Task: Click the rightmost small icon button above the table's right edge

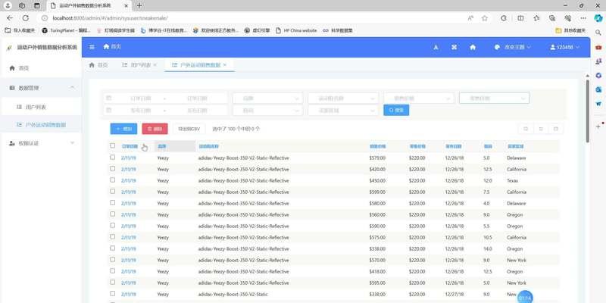Action: (x=556, y=129)
